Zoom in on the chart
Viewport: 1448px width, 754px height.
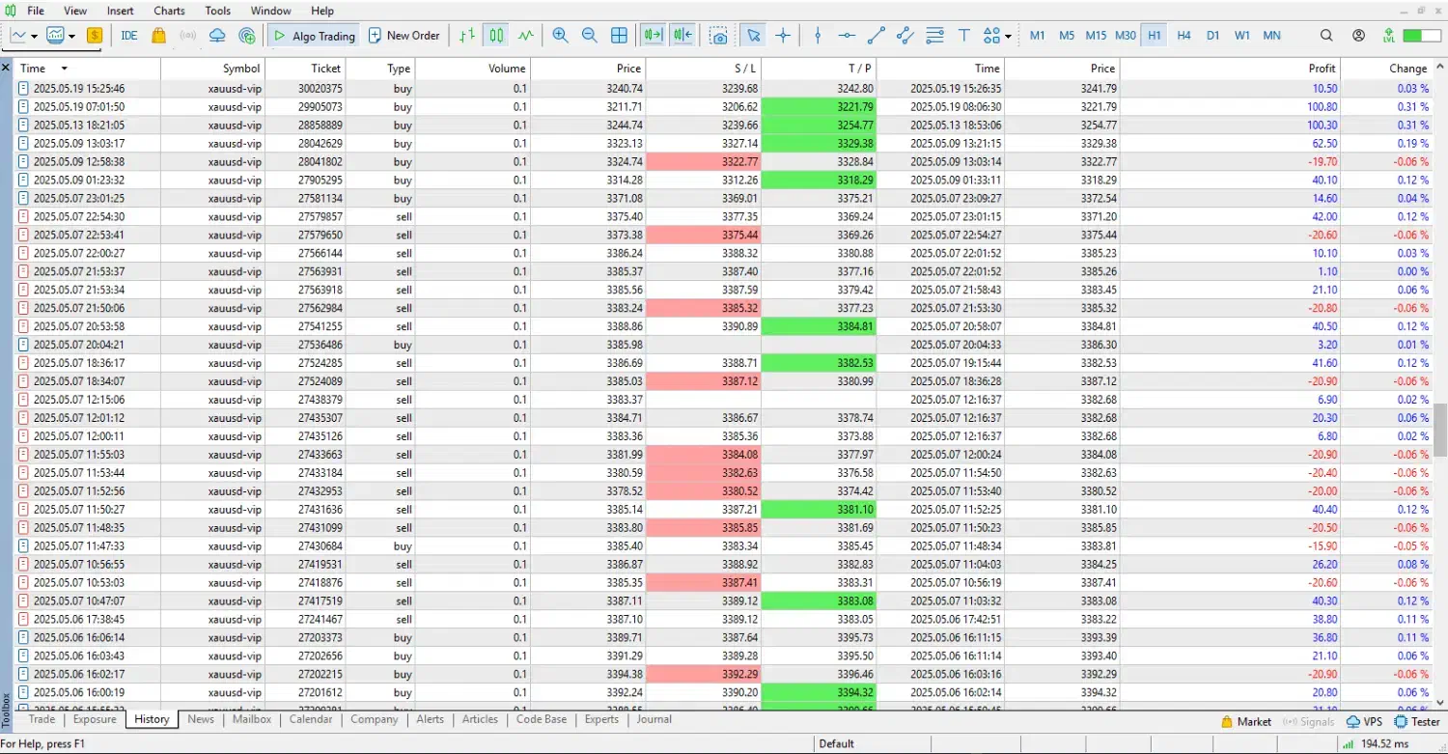point(560,36)
